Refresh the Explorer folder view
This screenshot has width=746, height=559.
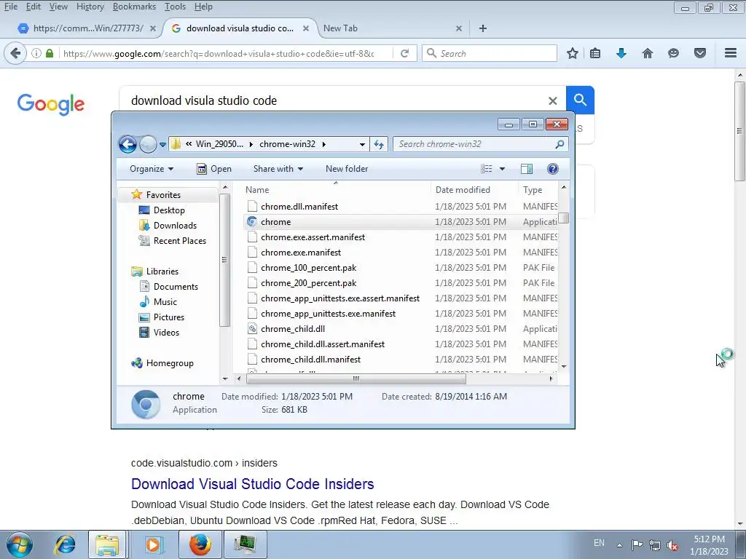tap(379, 144)
